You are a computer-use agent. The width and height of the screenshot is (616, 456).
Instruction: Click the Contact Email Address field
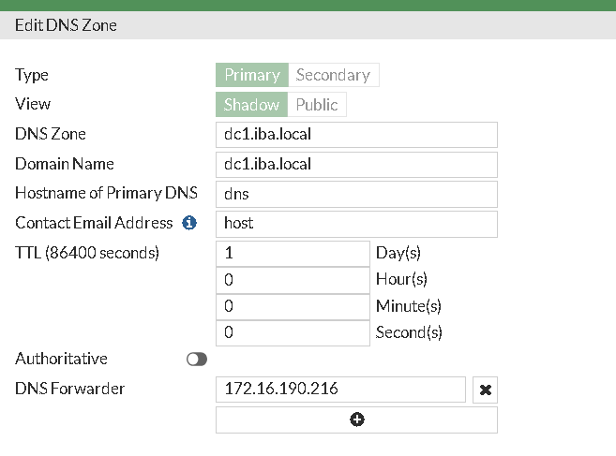356,224
